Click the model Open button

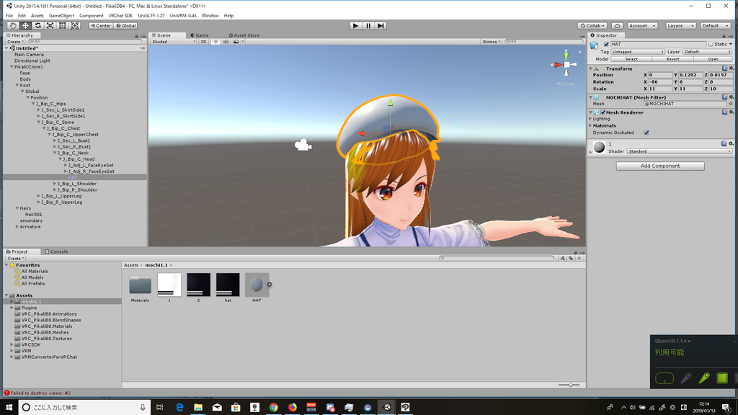713,59
